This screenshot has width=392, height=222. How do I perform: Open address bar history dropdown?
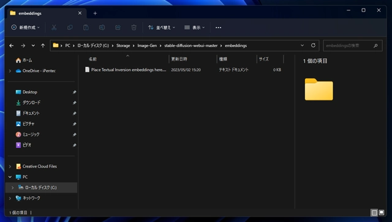(x=302, y=45)
